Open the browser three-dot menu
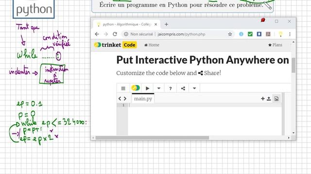Viewport: 311px width, 174px height. [290, 34]
